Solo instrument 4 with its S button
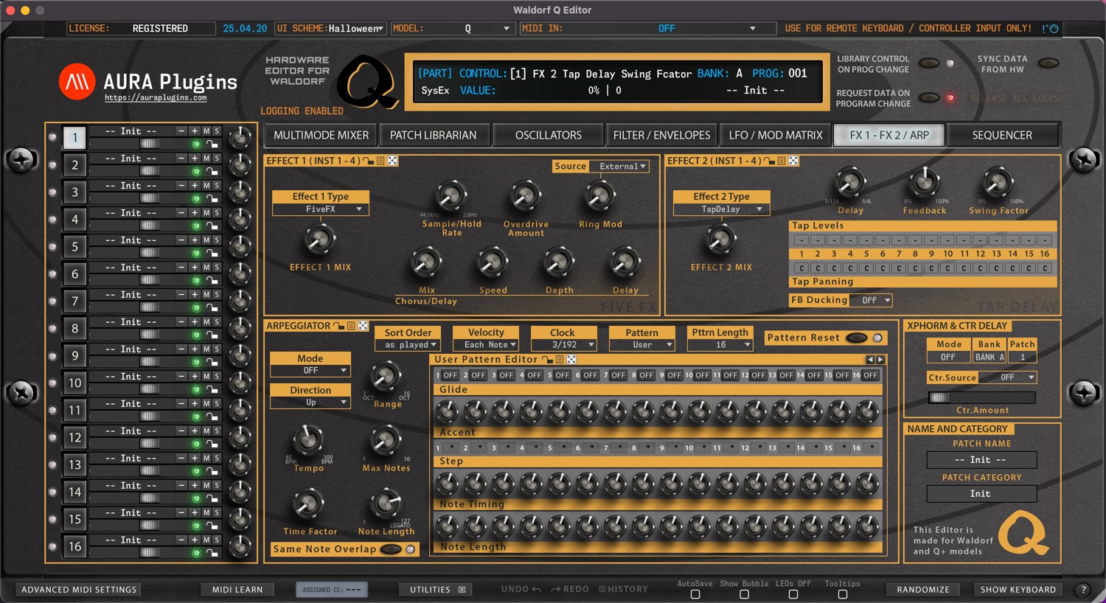 coord(217,213)
